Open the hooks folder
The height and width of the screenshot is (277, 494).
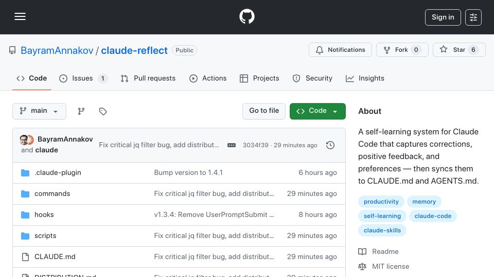(44, 215)
